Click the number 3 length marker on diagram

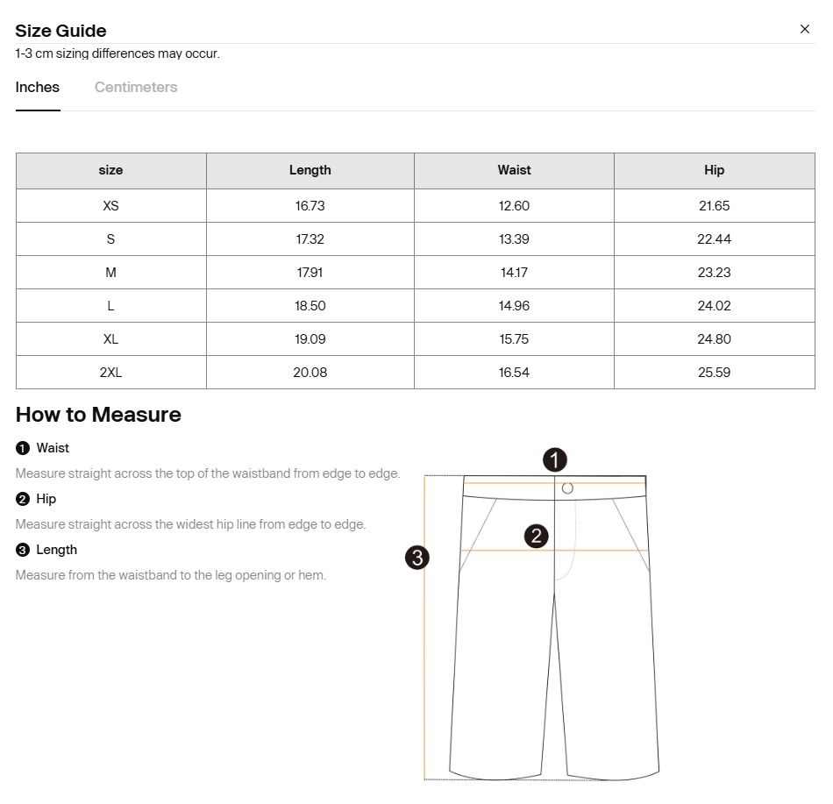(x=417, y=557)
